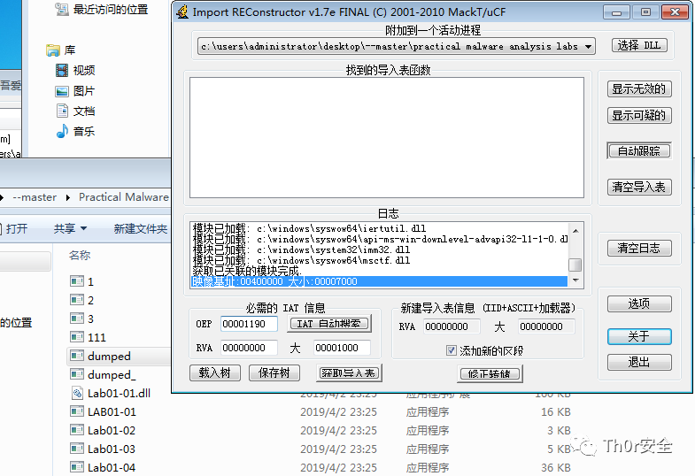The width and height of the screenshot is (695, 476).
Task: Click the 选择 DLL button
Action: pos(639,45)
